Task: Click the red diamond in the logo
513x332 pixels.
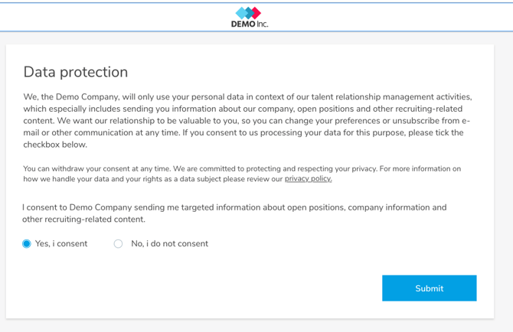Action: pyautogui.click(x=256, y=12)
